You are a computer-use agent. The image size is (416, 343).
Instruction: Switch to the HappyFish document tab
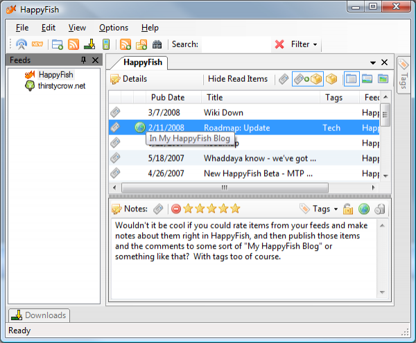(143, 62)
